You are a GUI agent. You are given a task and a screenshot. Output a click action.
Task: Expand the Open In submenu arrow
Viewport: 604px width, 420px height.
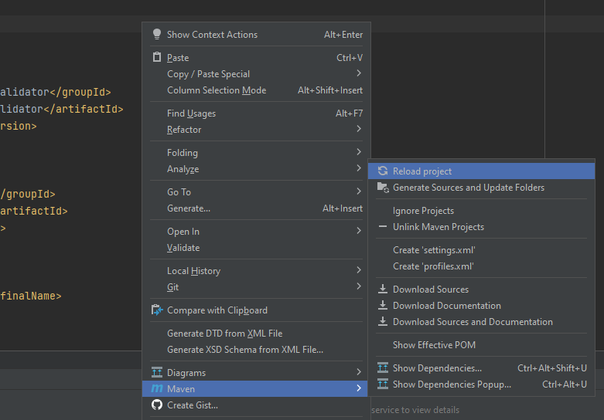359,231
